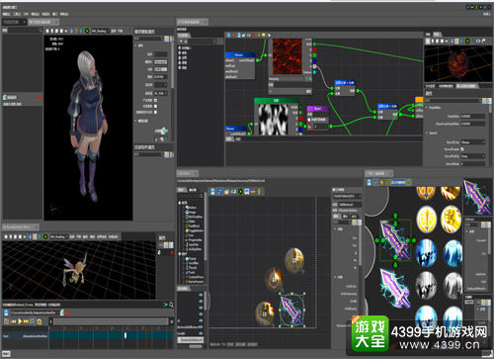Select the purple node in the material graph
The height and width of the screenshot is (359, 494).
(317, 109)
